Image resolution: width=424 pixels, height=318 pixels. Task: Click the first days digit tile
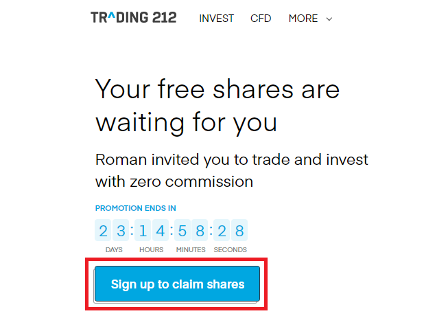(103, 230)
